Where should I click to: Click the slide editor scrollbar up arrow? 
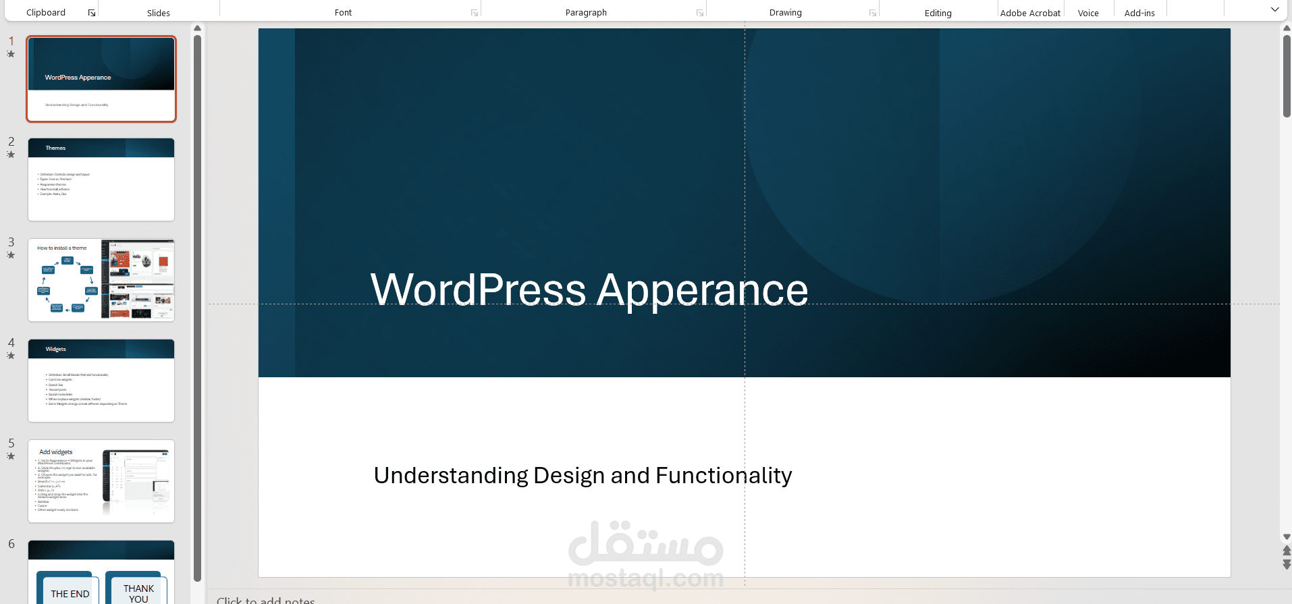click(1287, 28)
